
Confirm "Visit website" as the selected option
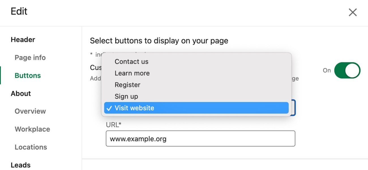pos(134,108)
